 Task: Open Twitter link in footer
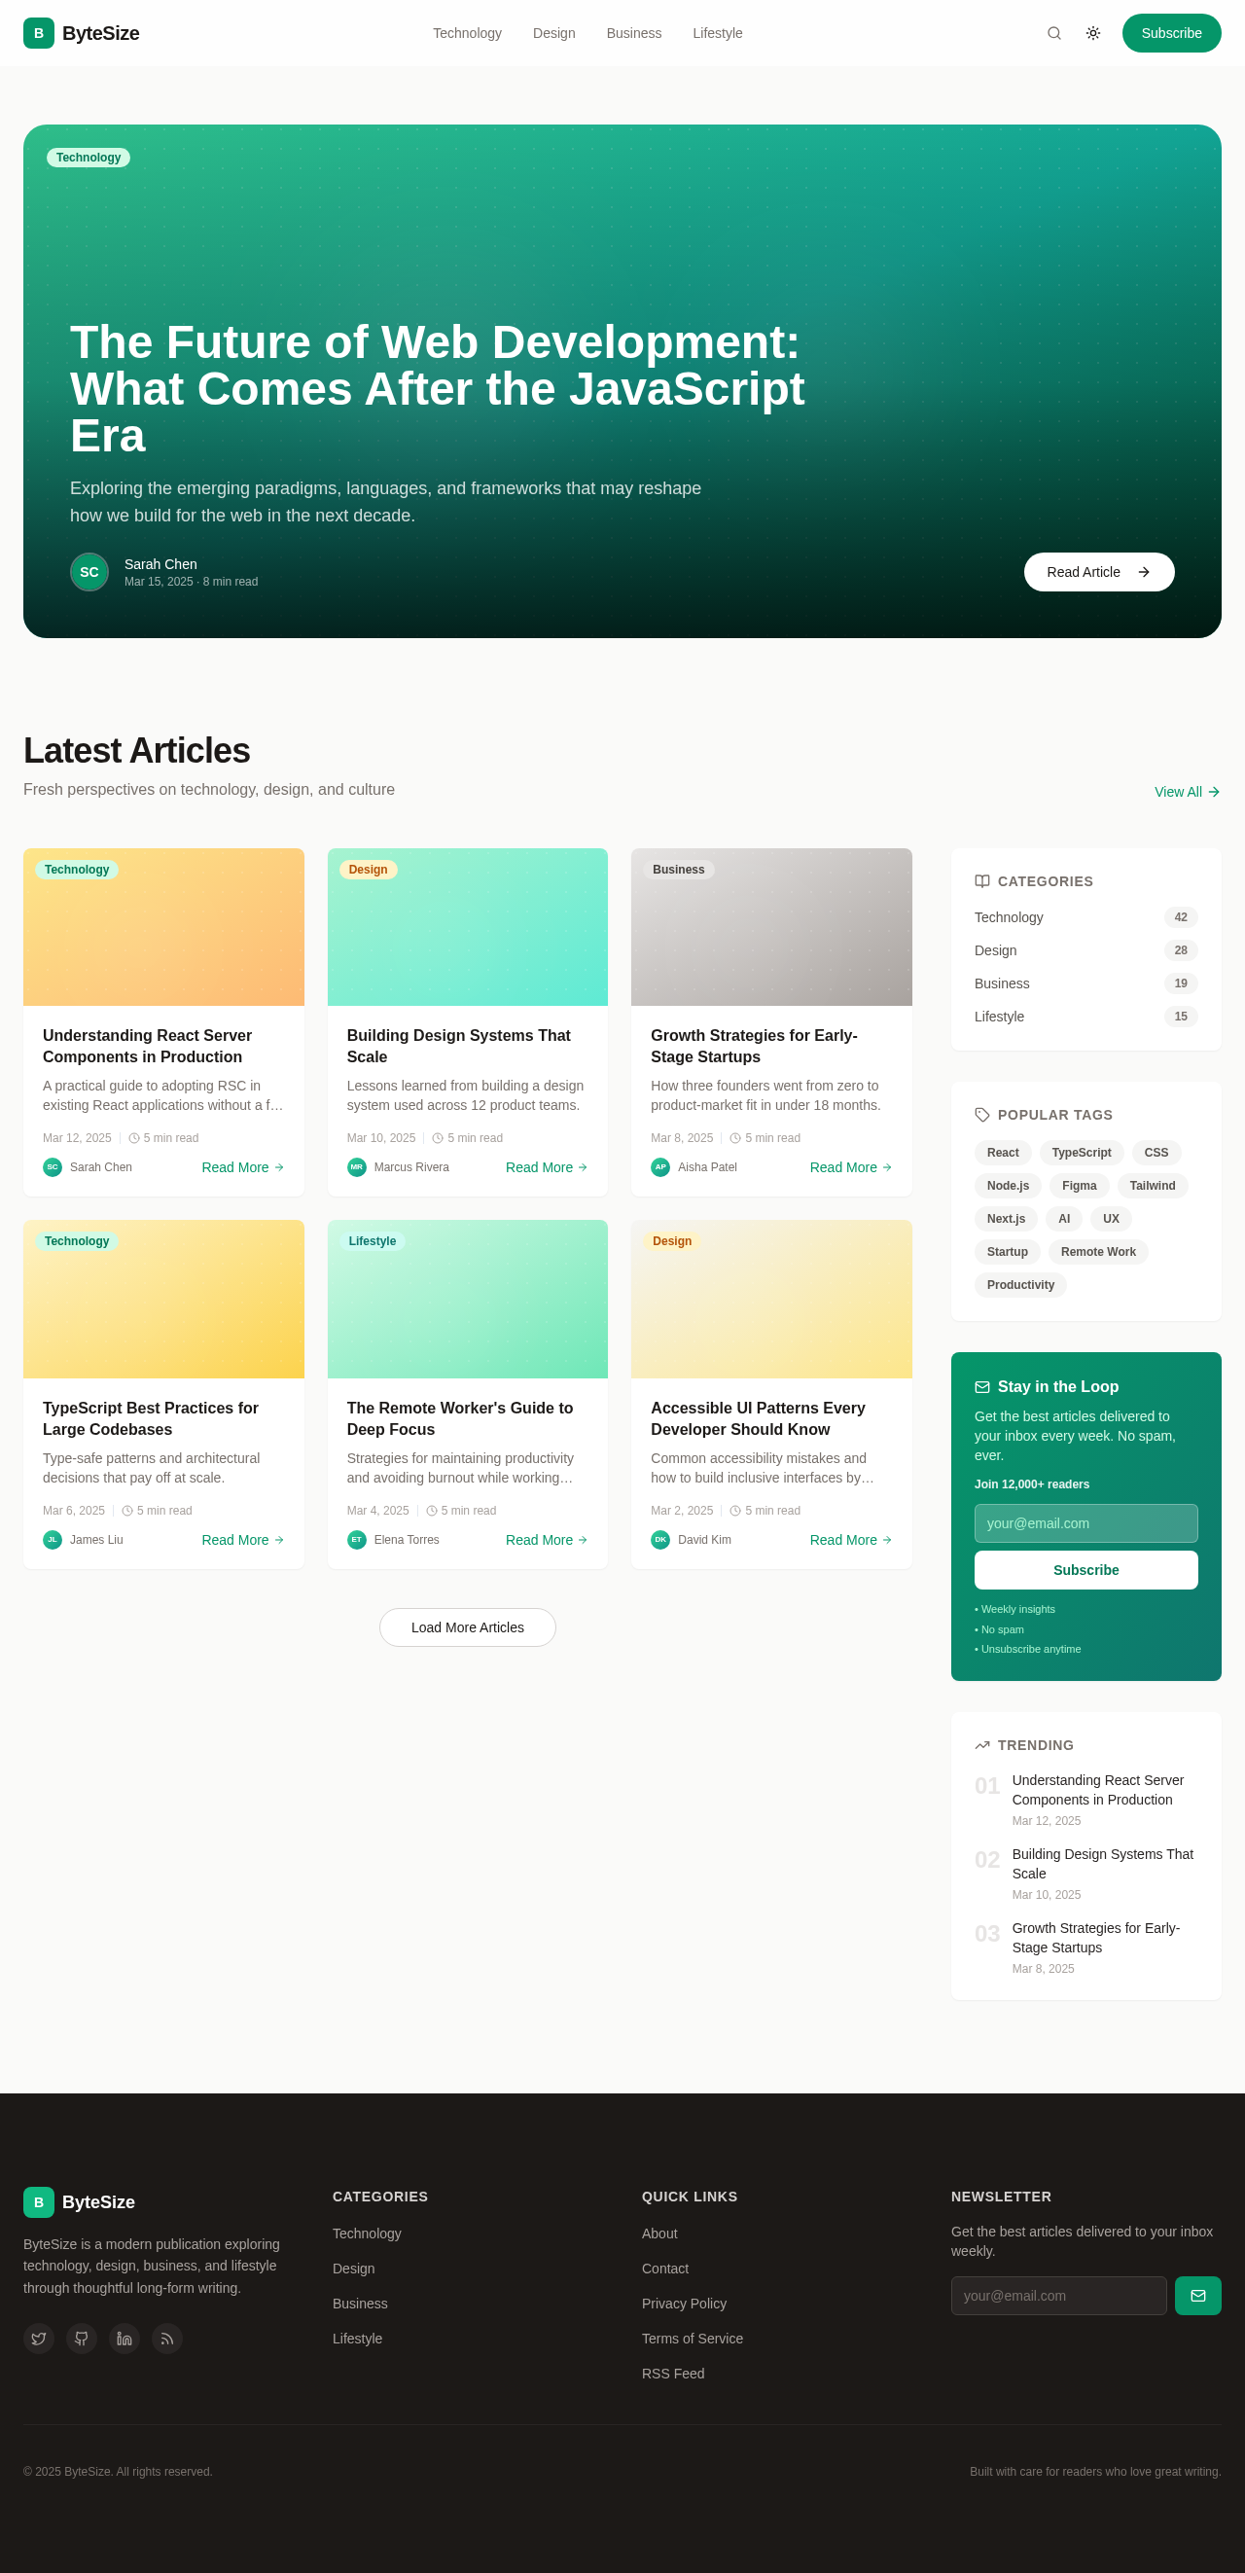click(39, 2339)
